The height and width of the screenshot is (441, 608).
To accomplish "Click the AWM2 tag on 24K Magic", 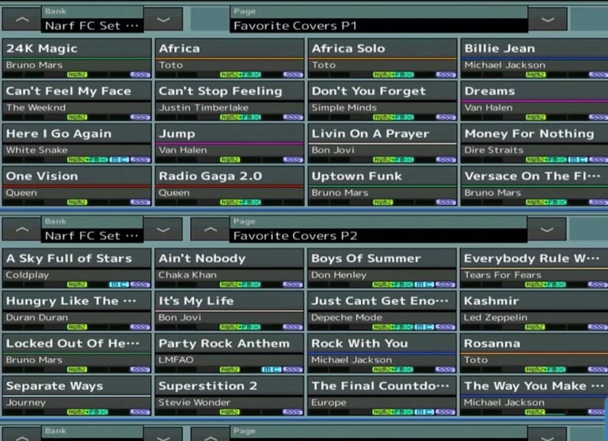I will tap(77, 74).
